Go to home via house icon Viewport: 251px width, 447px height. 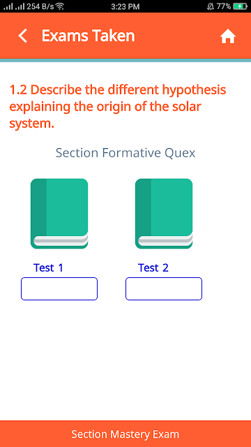228,36
